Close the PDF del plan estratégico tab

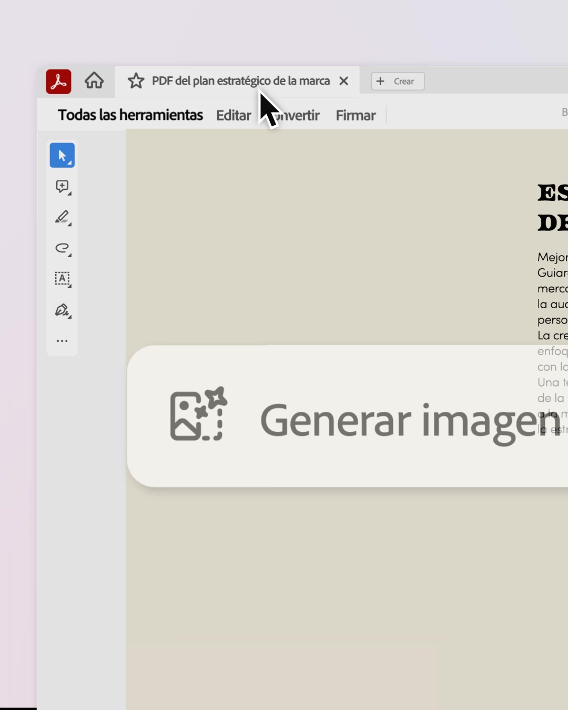pyautogui.click(x=343, y=81)
